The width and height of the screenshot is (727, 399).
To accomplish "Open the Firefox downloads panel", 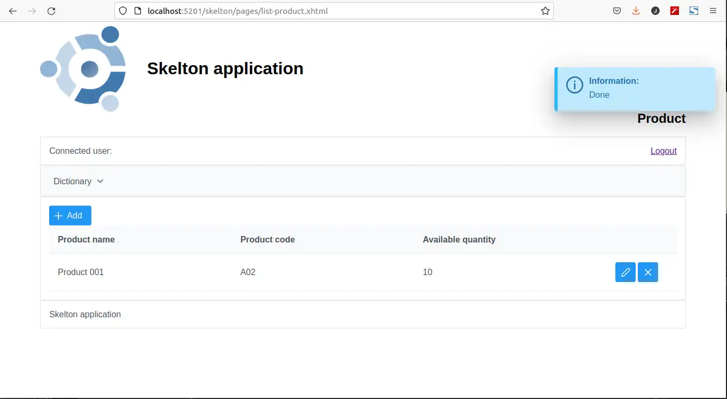I will 636,11.
